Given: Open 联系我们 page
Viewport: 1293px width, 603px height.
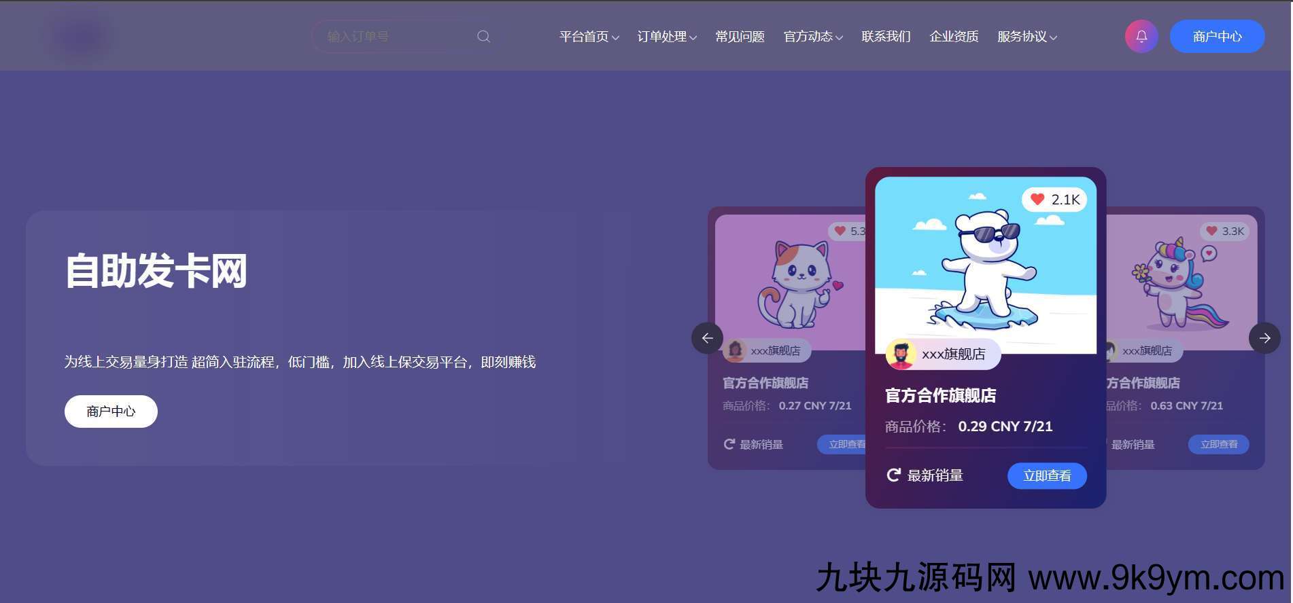Looking at the screenshot, I should 886,37.
